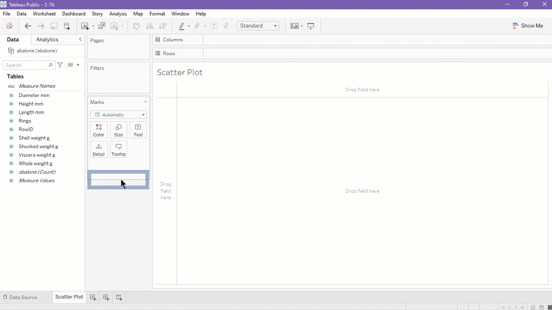The width and height of the screenshot is (552, 310).
Task: Click the Sort Ascending icon
Action: [150, 26]
